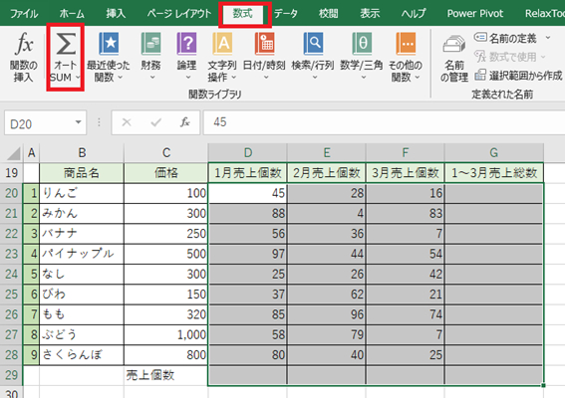Open the 日付/時刻 functions calendar icon
Viewport: 565px width, 398px height.
[x=264, y=43]
